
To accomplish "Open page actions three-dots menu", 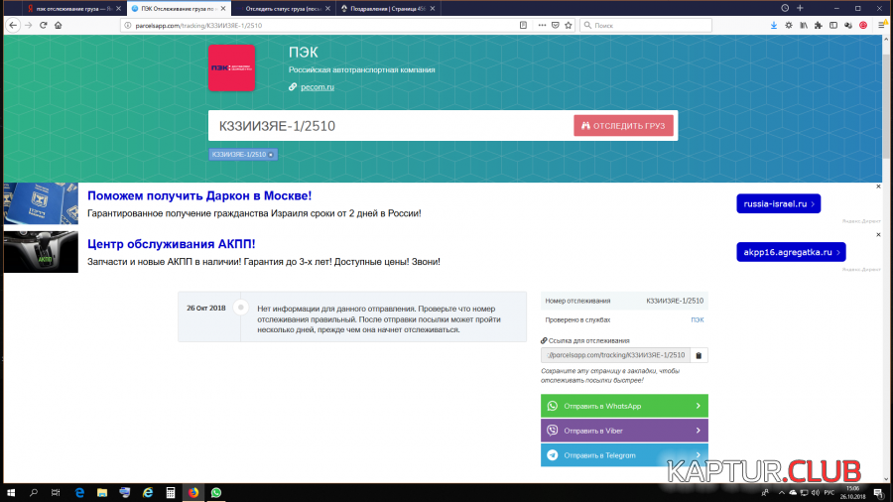I will coord(542,25).
